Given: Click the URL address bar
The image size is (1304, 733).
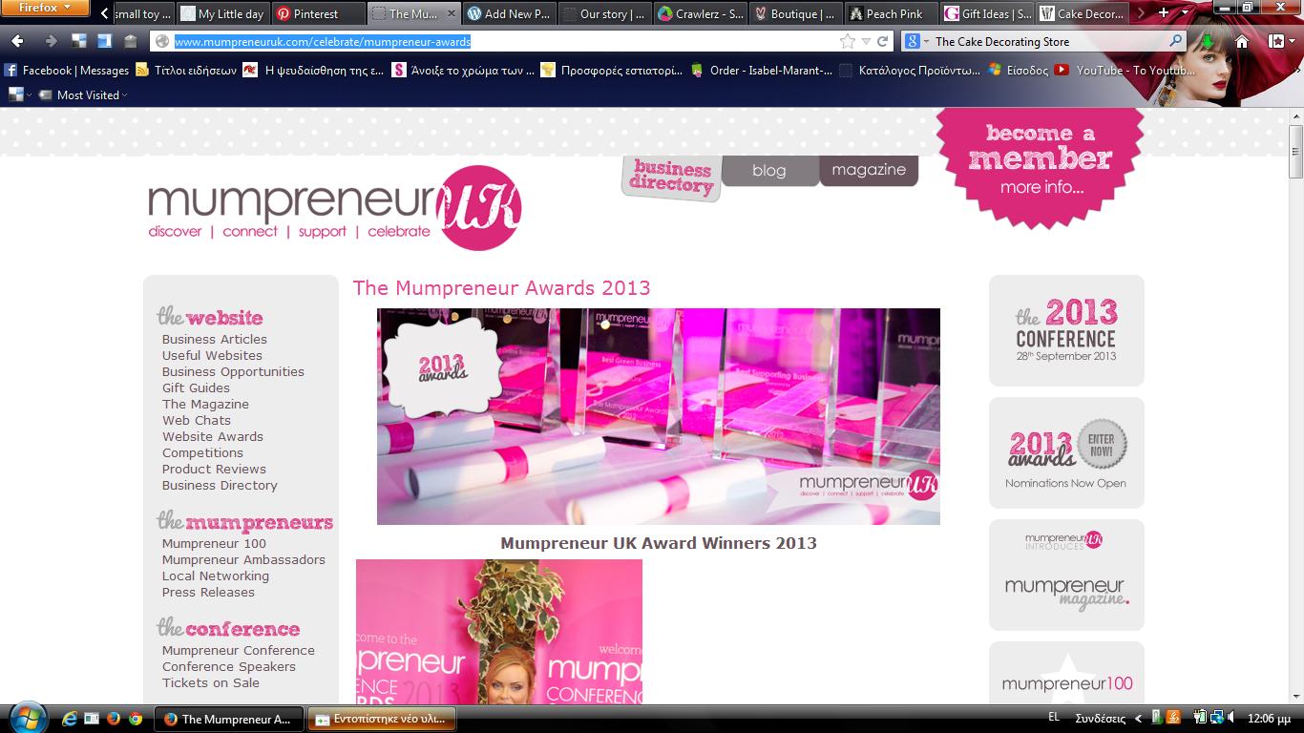Looking at the screenshot, I should point(496,41).
